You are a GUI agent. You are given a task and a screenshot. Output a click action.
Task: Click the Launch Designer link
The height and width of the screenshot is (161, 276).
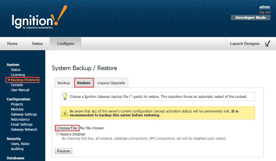click(245, 43)
